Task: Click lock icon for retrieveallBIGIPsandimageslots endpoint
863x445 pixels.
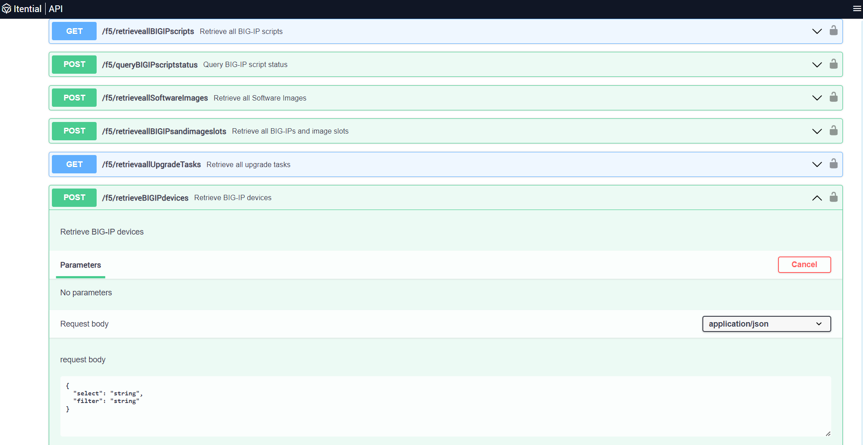Action: coord(833,131)
